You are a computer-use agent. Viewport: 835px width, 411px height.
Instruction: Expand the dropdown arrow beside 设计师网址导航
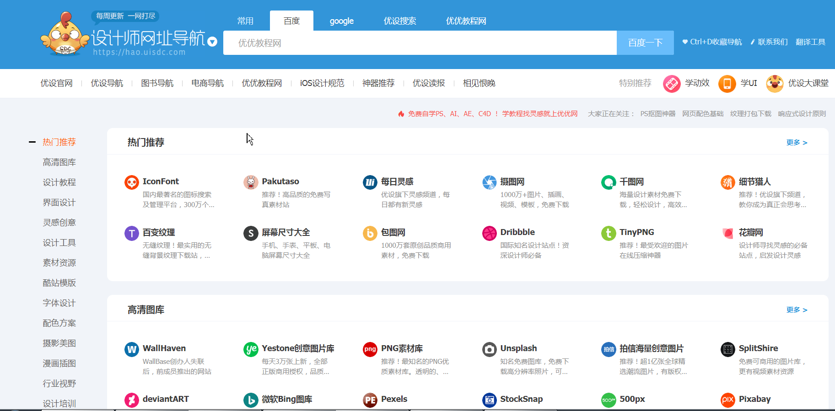point(212,42)
